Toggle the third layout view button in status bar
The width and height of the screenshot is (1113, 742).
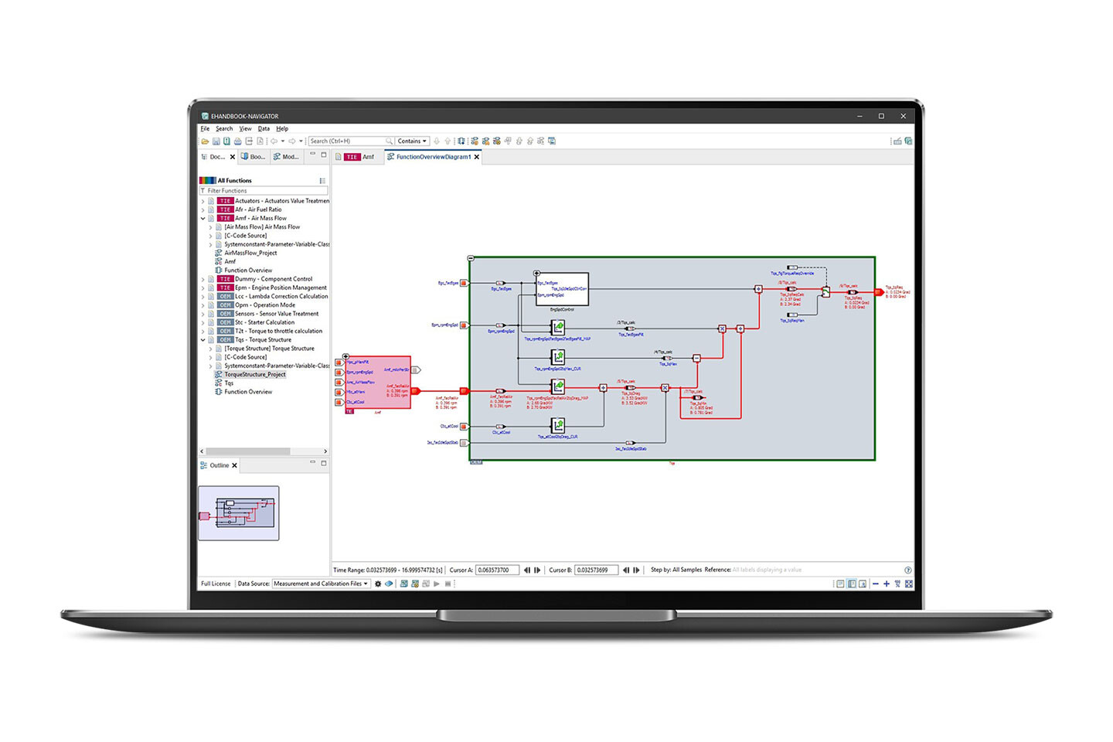[x=863, y=584]
